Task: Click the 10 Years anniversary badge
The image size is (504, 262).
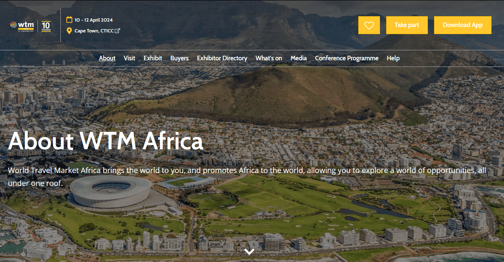Action: coord(46,26)
